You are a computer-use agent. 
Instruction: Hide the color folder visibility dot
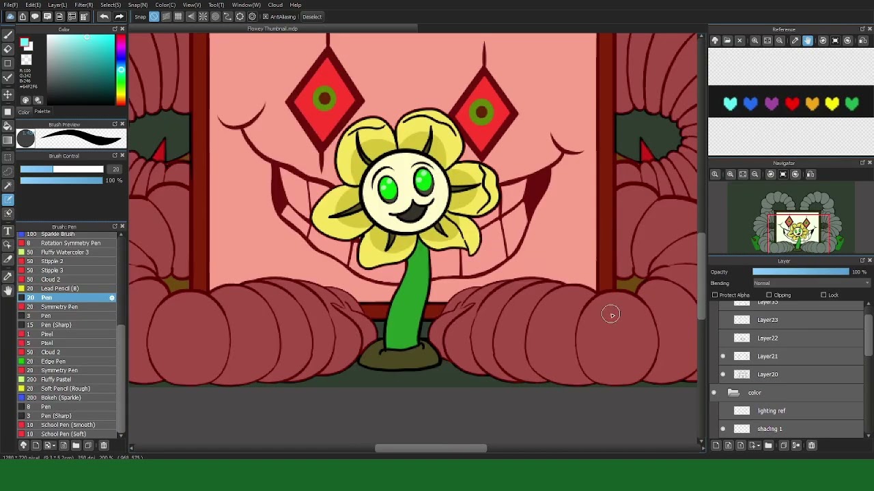coord(714,393)
